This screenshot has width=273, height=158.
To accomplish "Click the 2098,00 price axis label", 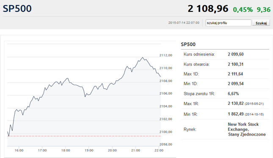I will click(x=165, y=144).
